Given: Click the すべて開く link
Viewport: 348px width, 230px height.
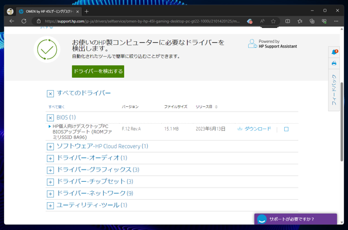Looking at the screenshot, I should pyautogui.click(x=56, y=107).
